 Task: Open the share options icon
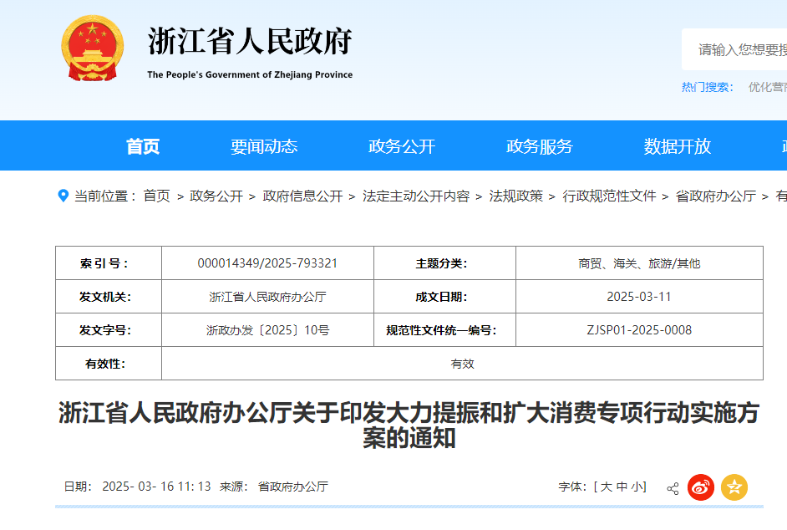click(x=672, y=487)
